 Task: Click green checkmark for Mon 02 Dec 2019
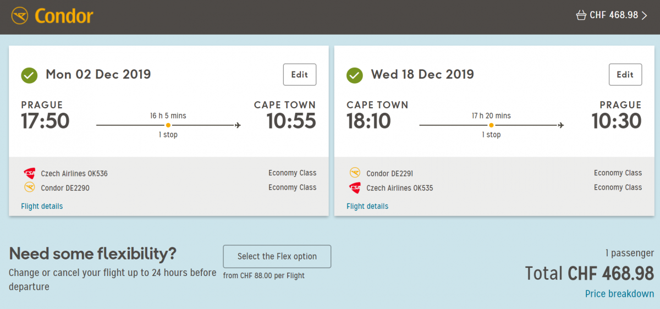pos(29,75)
